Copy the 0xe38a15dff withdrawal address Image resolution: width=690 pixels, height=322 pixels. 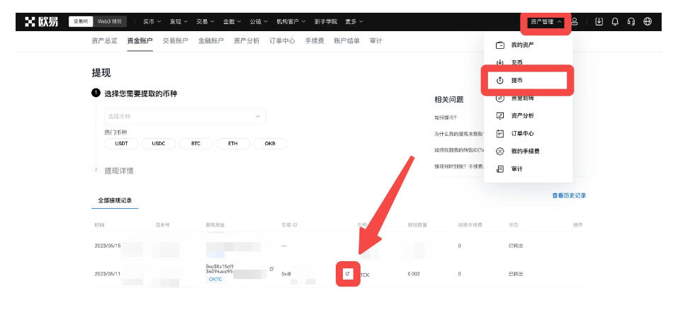[x=271, y=268]
